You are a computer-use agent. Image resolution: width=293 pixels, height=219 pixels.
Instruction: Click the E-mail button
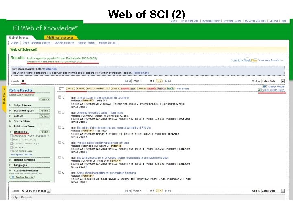81,89
